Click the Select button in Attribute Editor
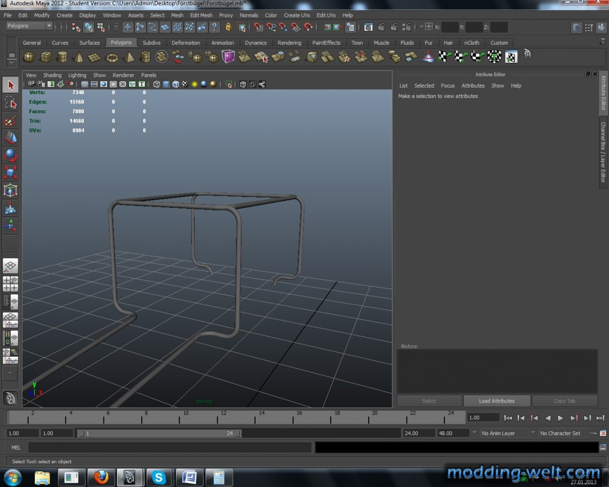This screenshot has width=609, height=487. [429, 401]
